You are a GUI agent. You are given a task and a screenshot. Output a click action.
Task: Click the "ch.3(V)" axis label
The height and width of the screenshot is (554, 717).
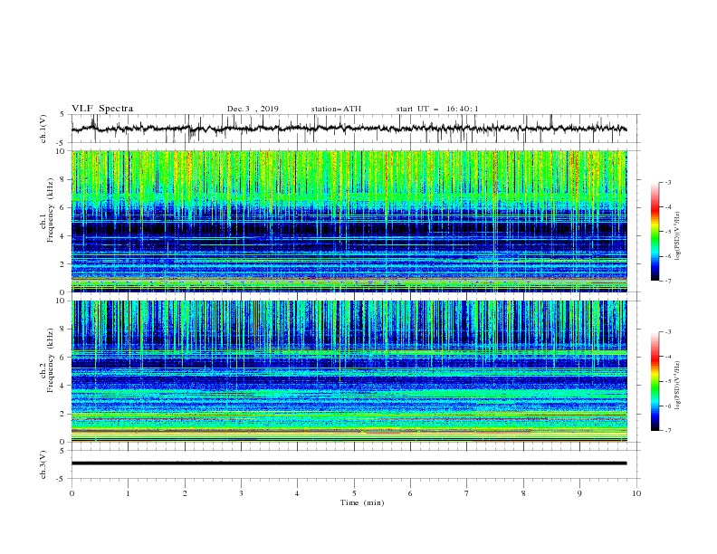coord(43,464)
